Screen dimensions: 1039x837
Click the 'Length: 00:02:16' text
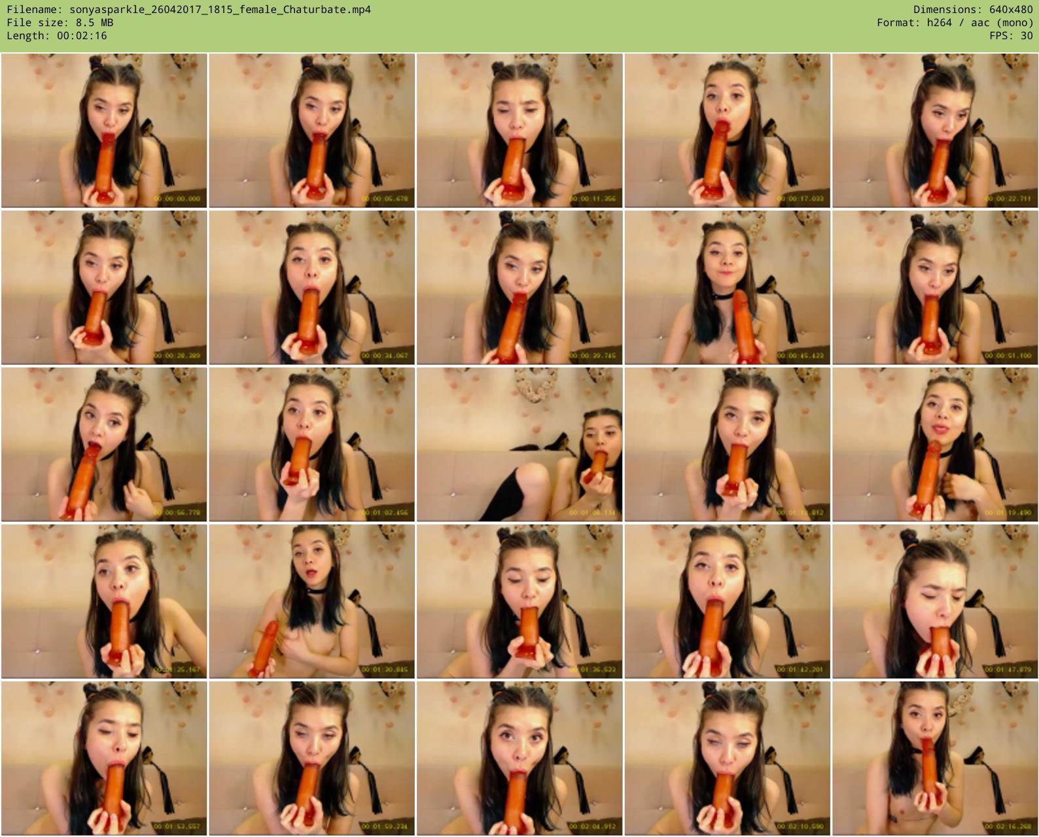pos(56,36)
